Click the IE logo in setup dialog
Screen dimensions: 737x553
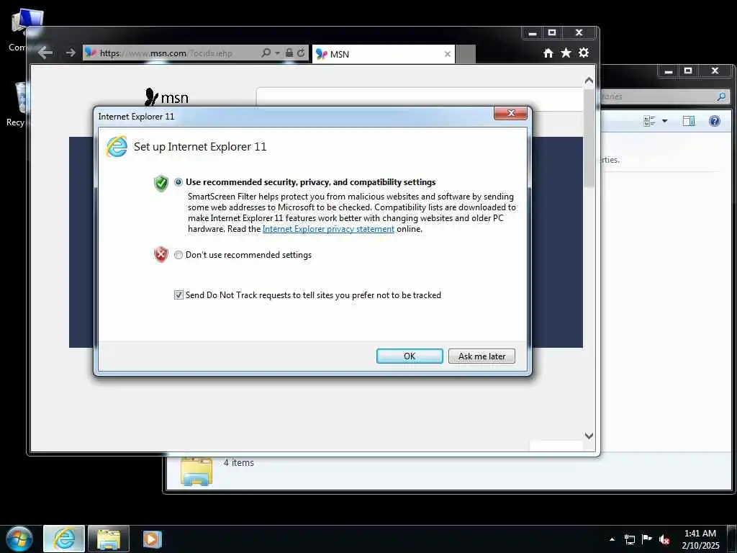pyautogui.click(x=117, y=146)
